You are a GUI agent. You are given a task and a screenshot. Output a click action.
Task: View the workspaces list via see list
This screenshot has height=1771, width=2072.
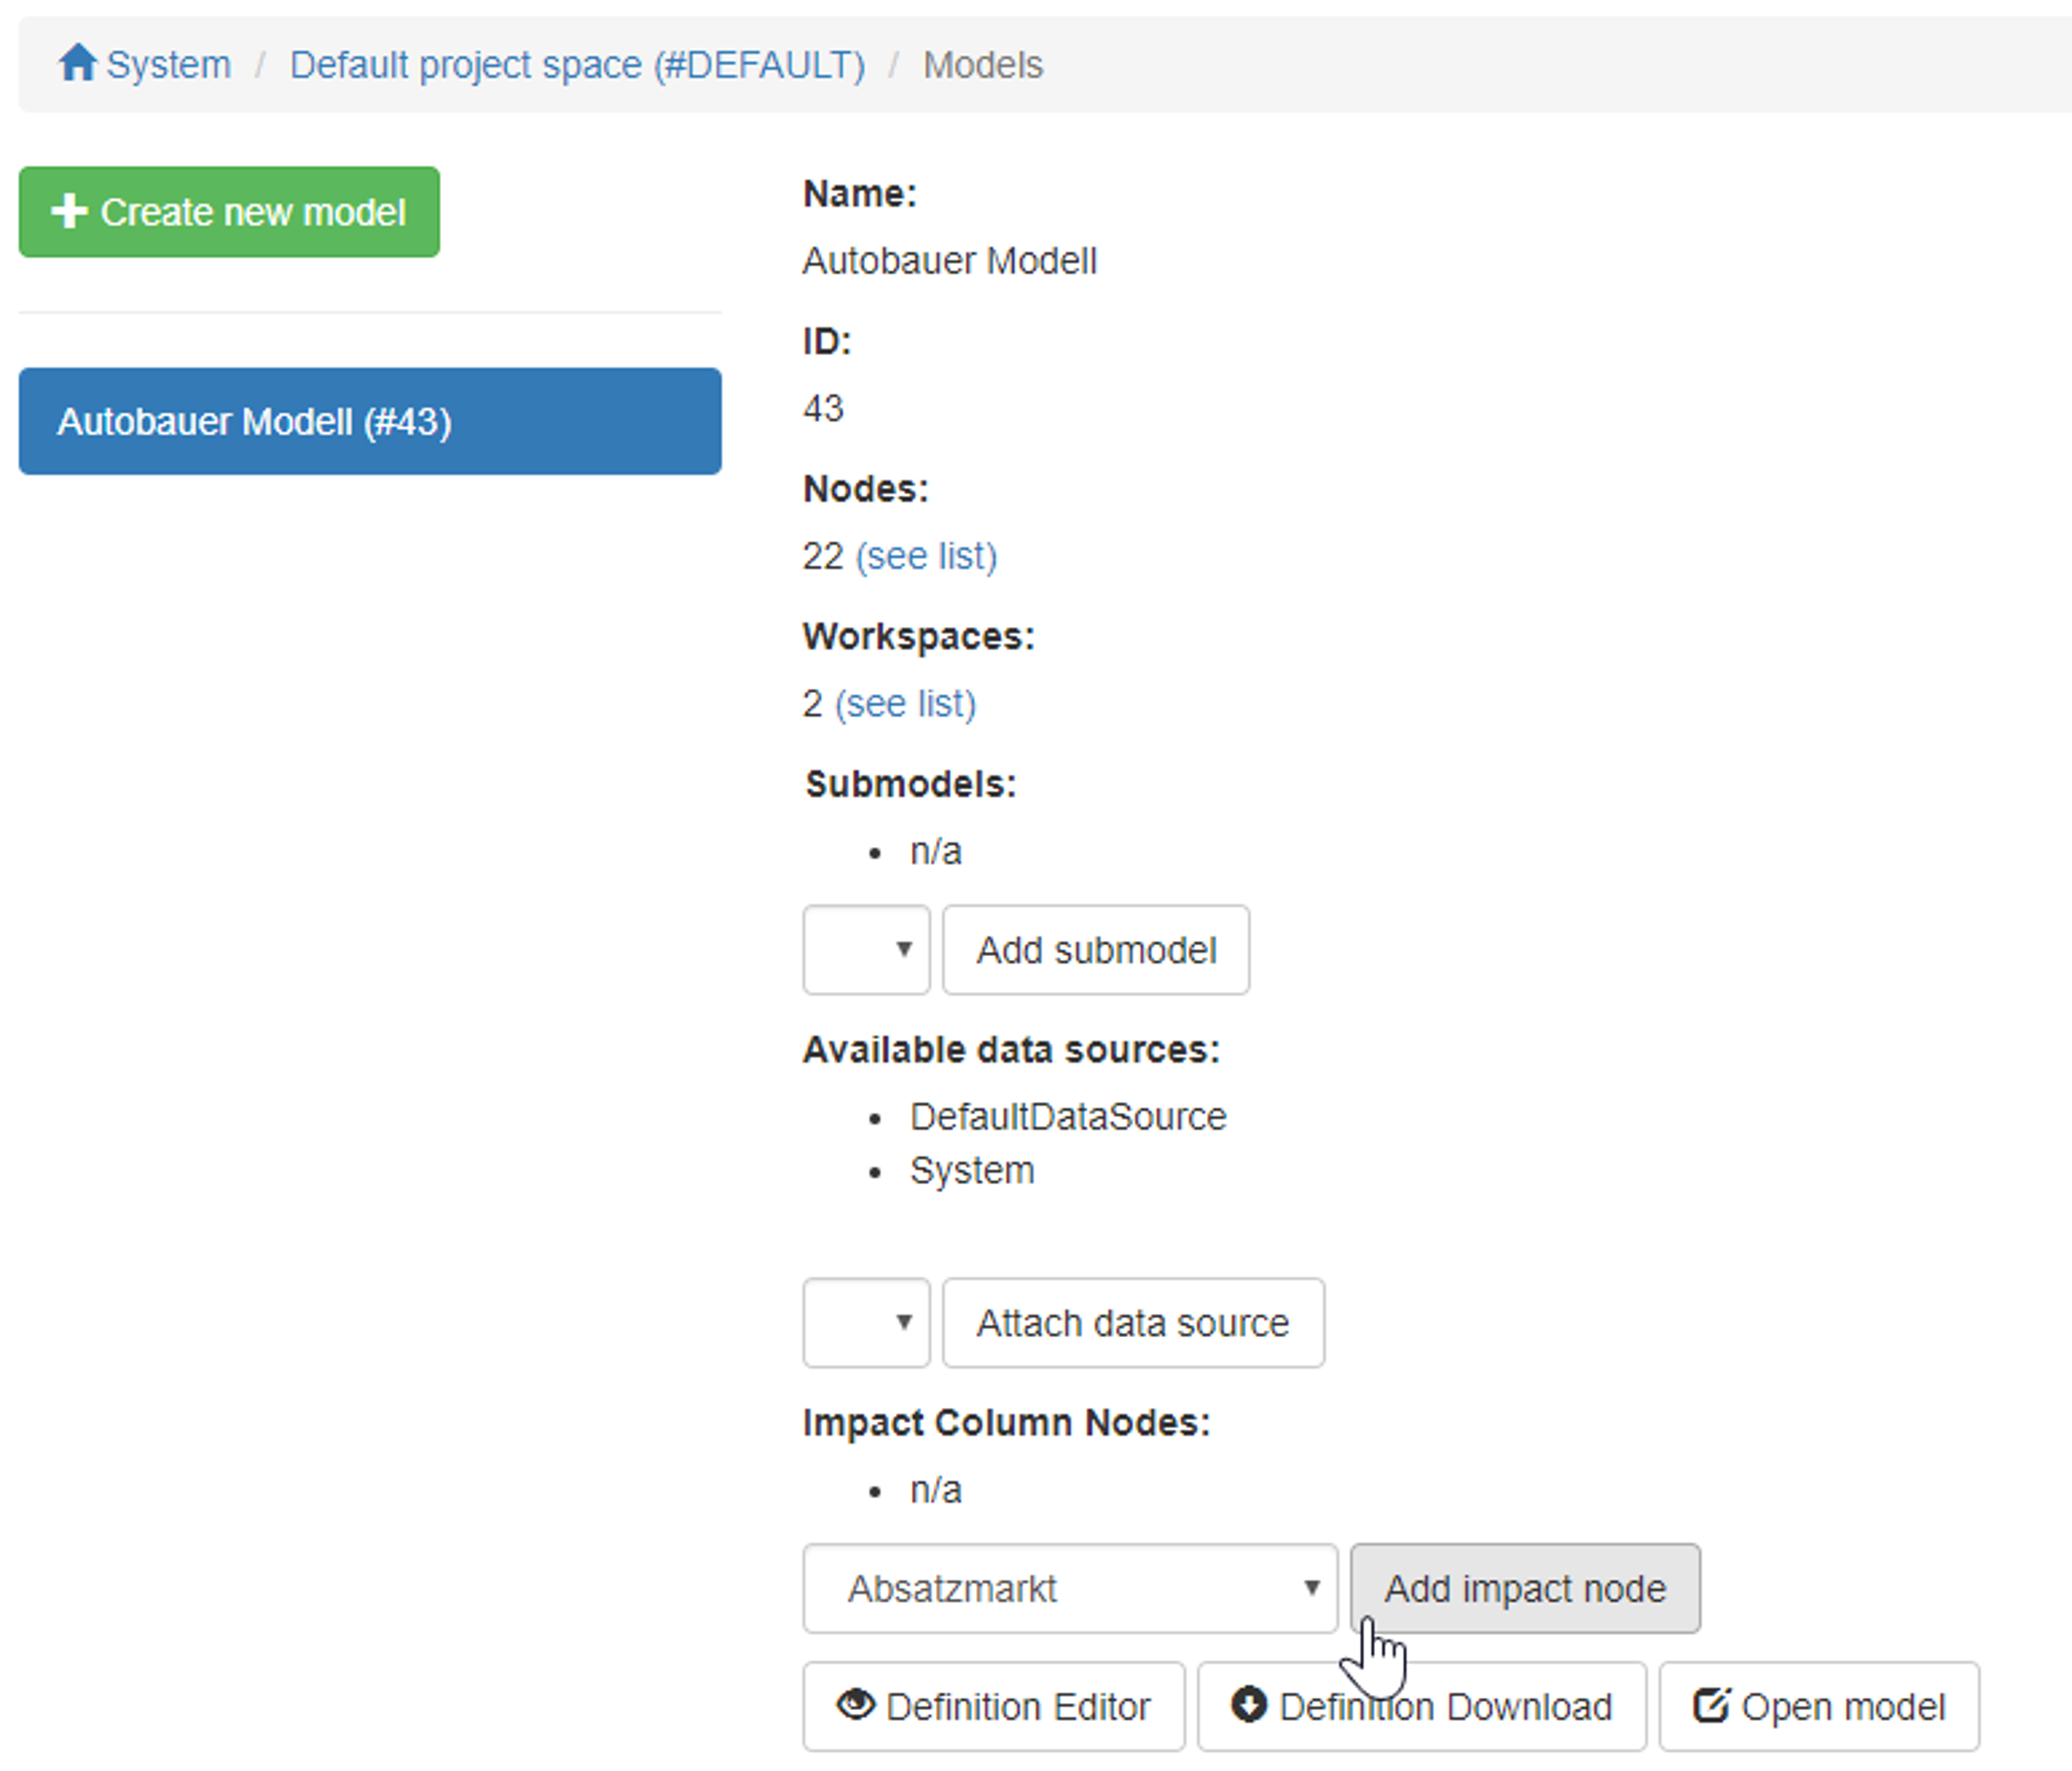click(905, 704)
